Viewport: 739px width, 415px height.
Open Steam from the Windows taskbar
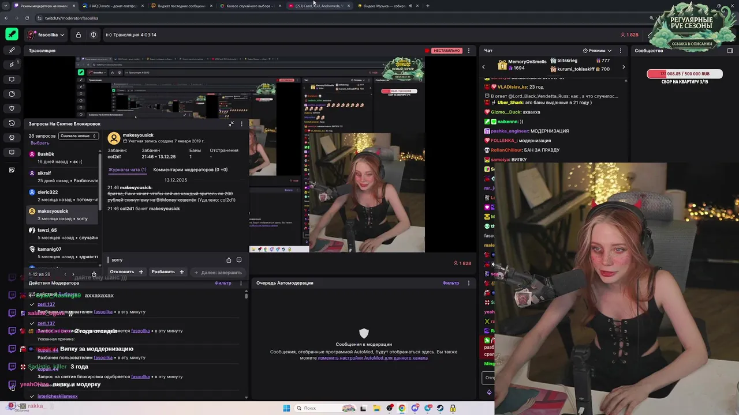(x=440, y=408)
